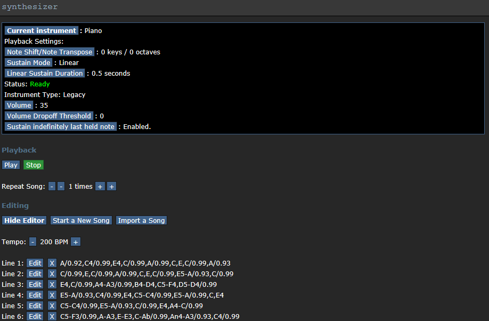Edit Line 2 of the song

tap(35, 274)
